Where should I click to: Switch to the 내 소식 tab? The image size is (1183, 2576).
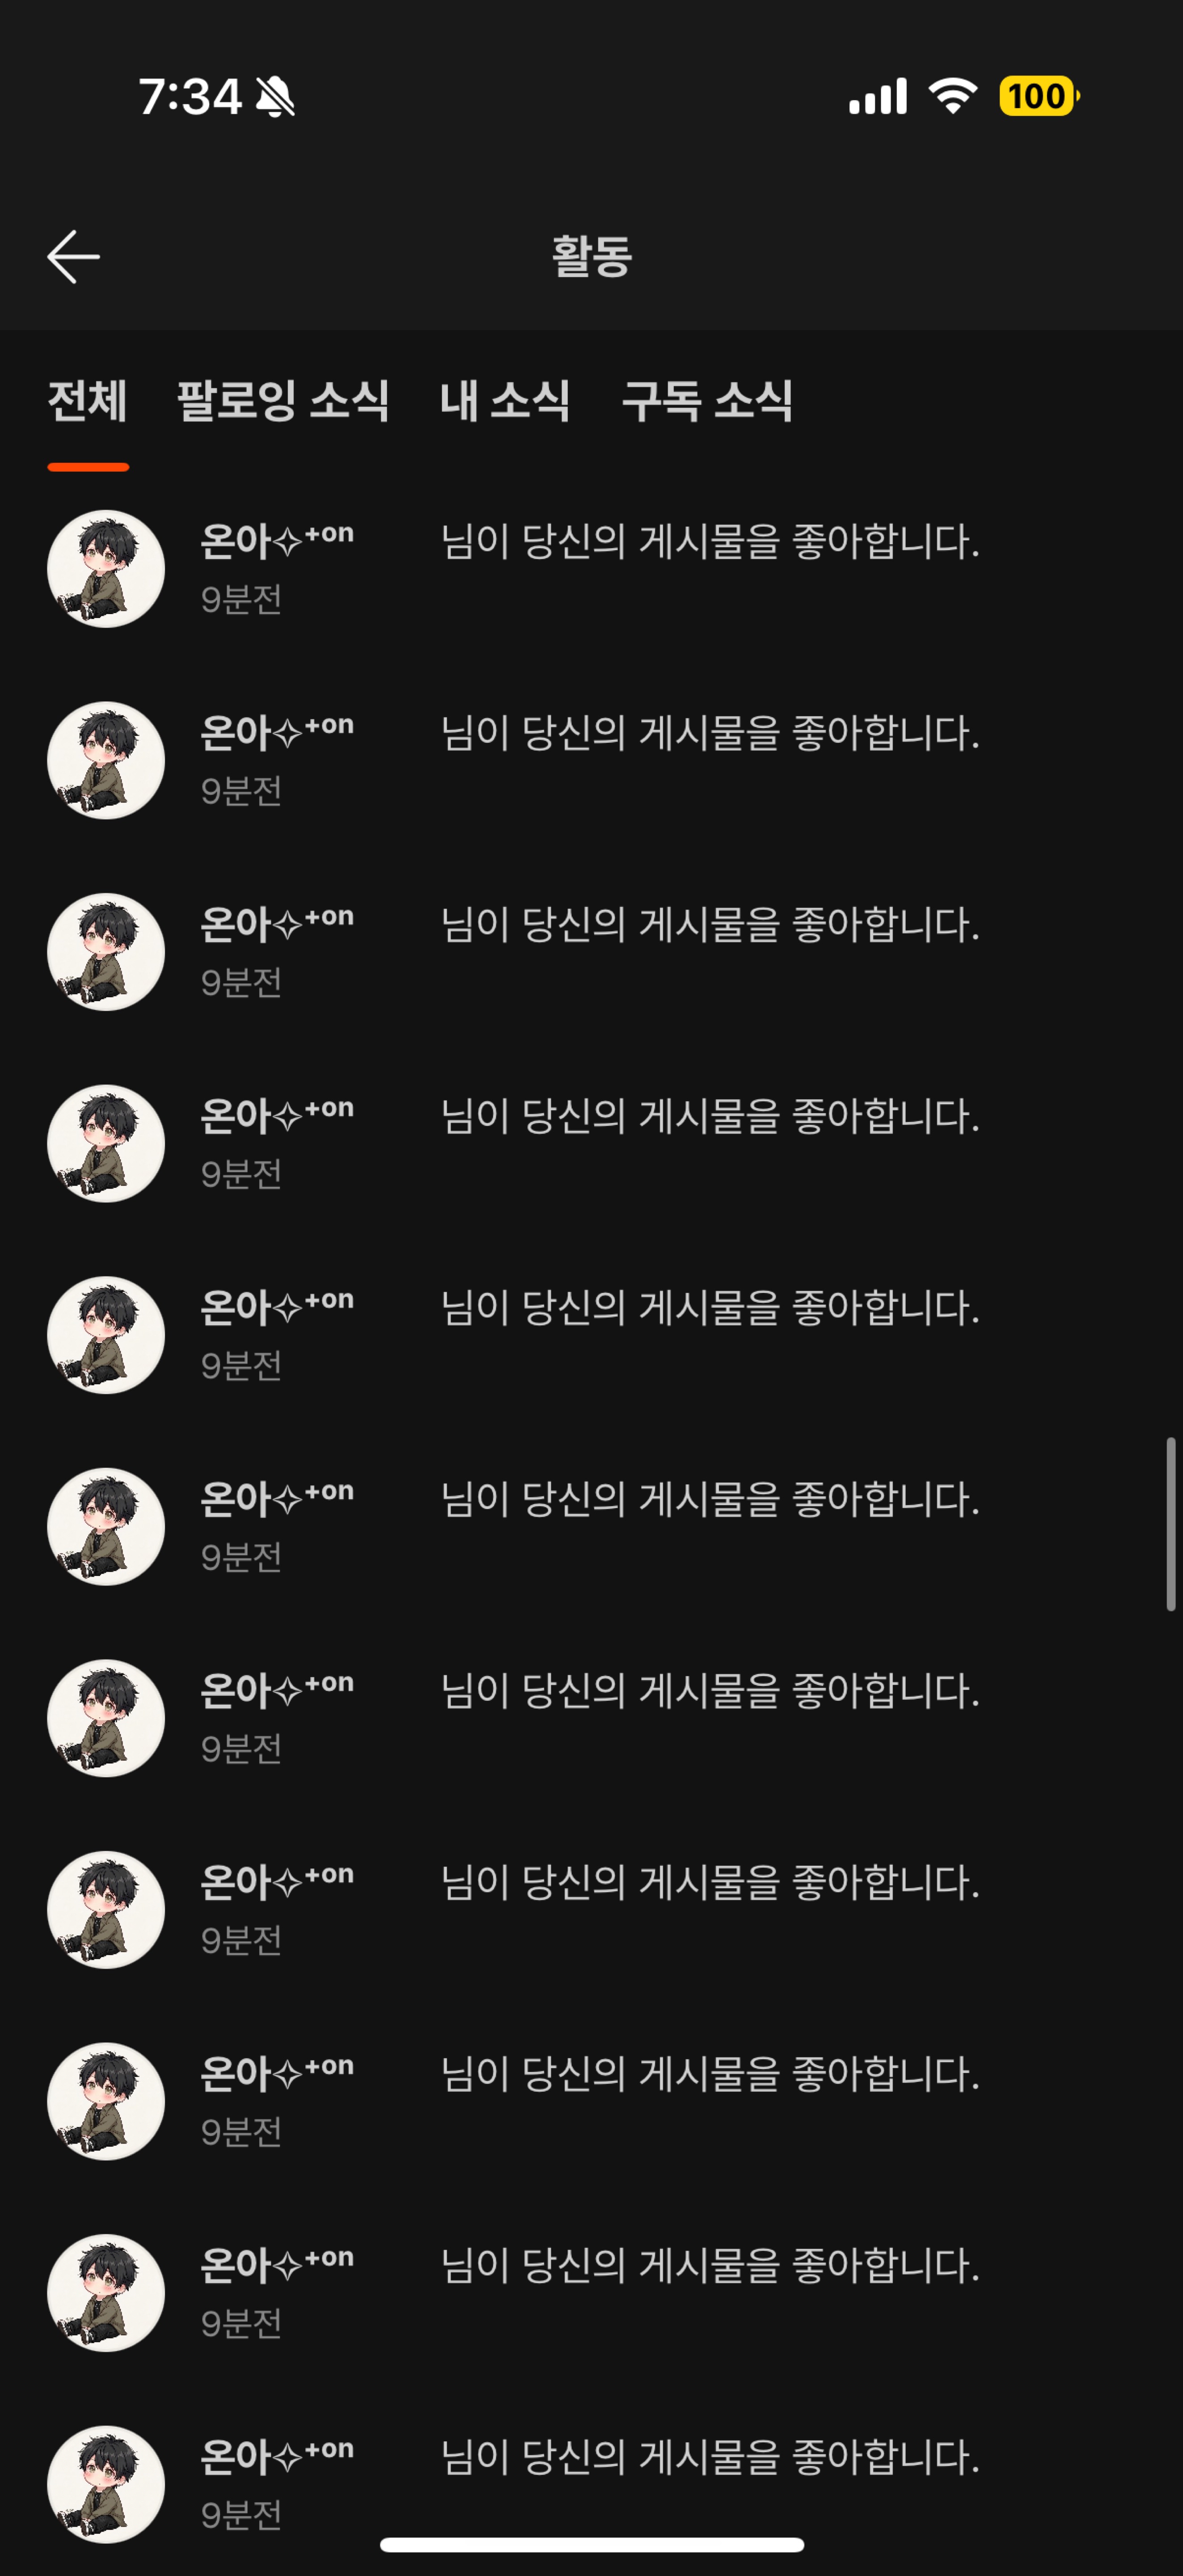coord(505,402)
